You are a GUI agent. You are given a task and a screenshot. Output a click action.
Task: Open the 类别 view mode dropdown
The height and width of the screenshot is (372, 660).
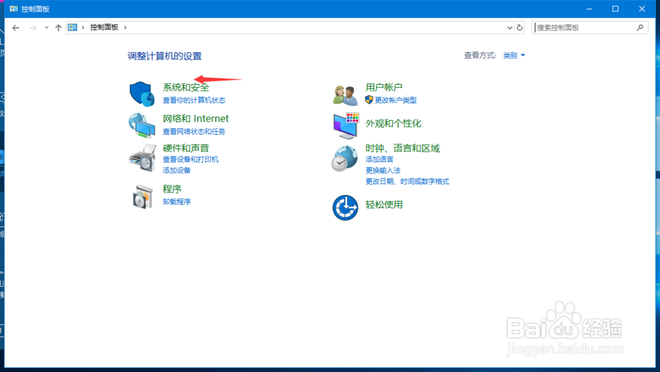[514, 56]
